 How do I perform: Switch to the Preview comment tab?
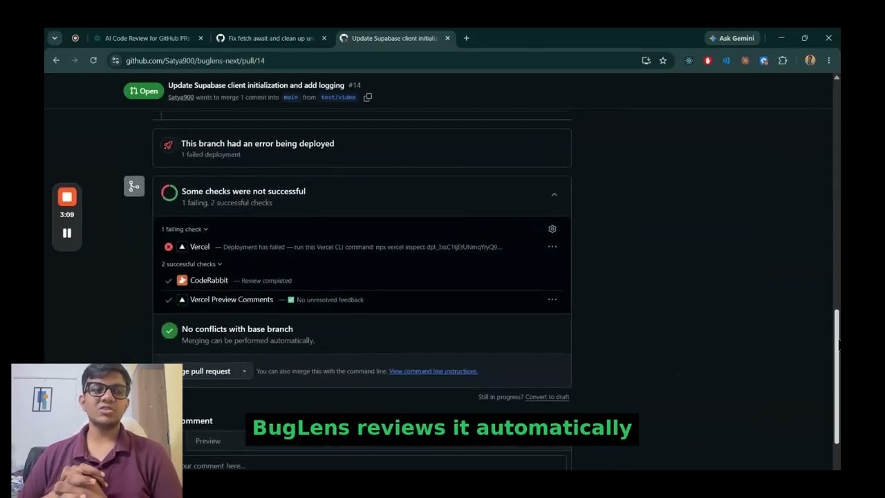(x=207, y=441)
